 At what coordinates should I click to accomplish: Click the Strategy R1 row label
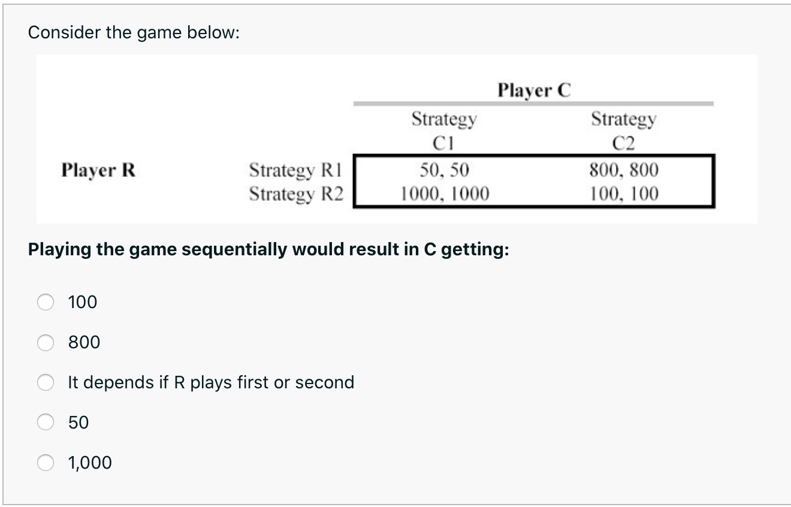pyautogui.click(x=296, y=170)
